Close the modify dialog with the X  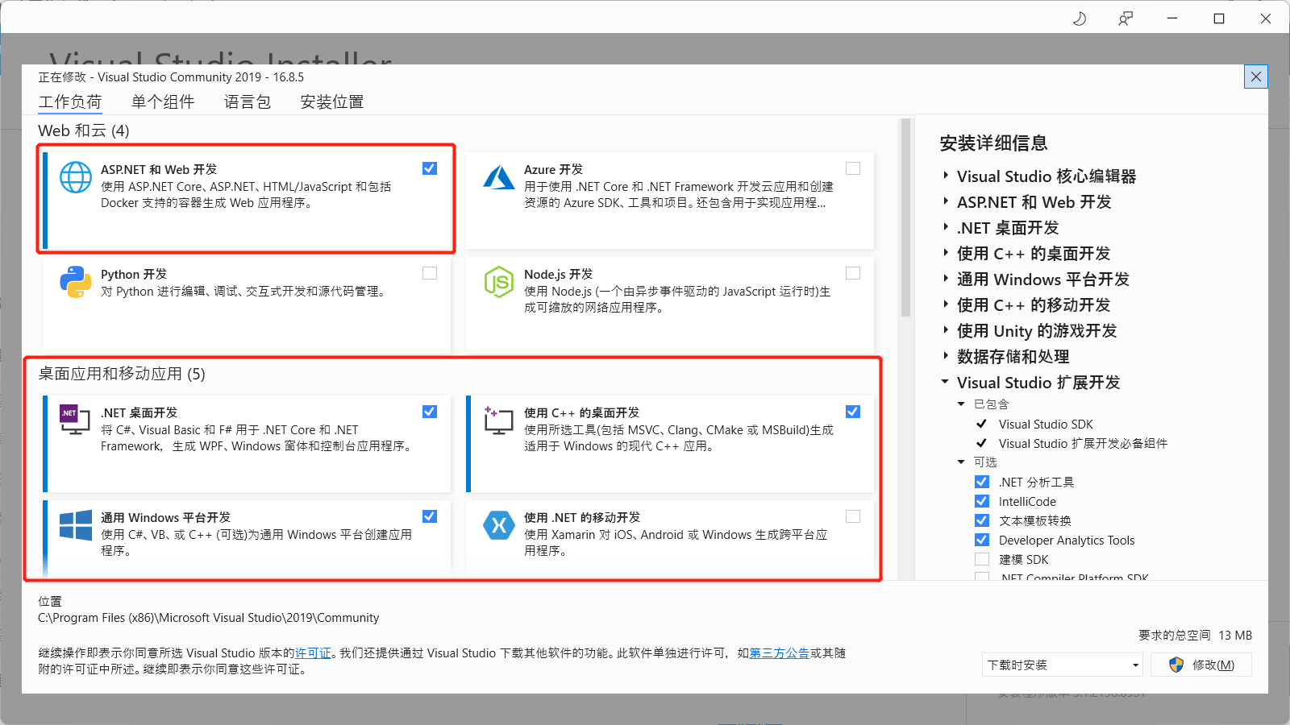pos(1256,77)
